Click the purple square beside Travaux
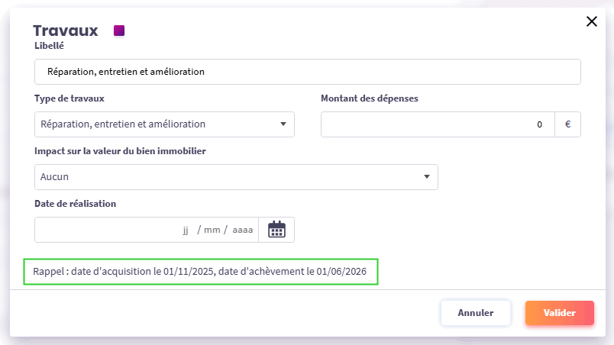614x345 pixels. [x=119, y=31]
